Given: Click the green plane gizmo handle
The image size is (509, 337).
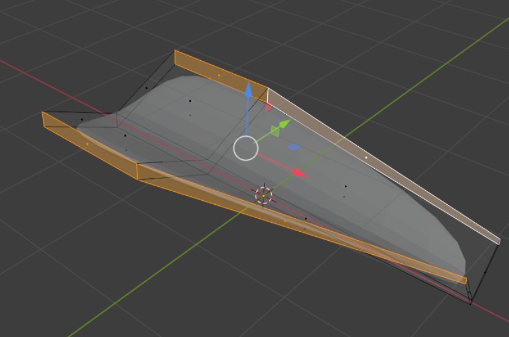Looking at the screenshot, I should coord(275,131).
